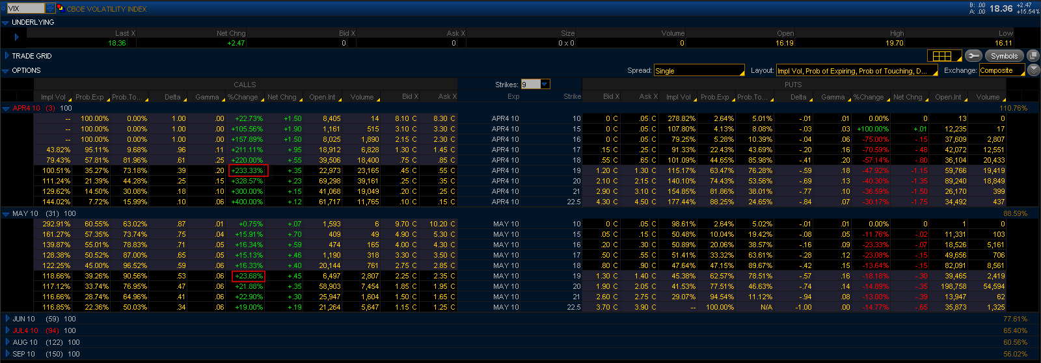
Task: Expand the SEP 10 expiration
Action: 8,354
